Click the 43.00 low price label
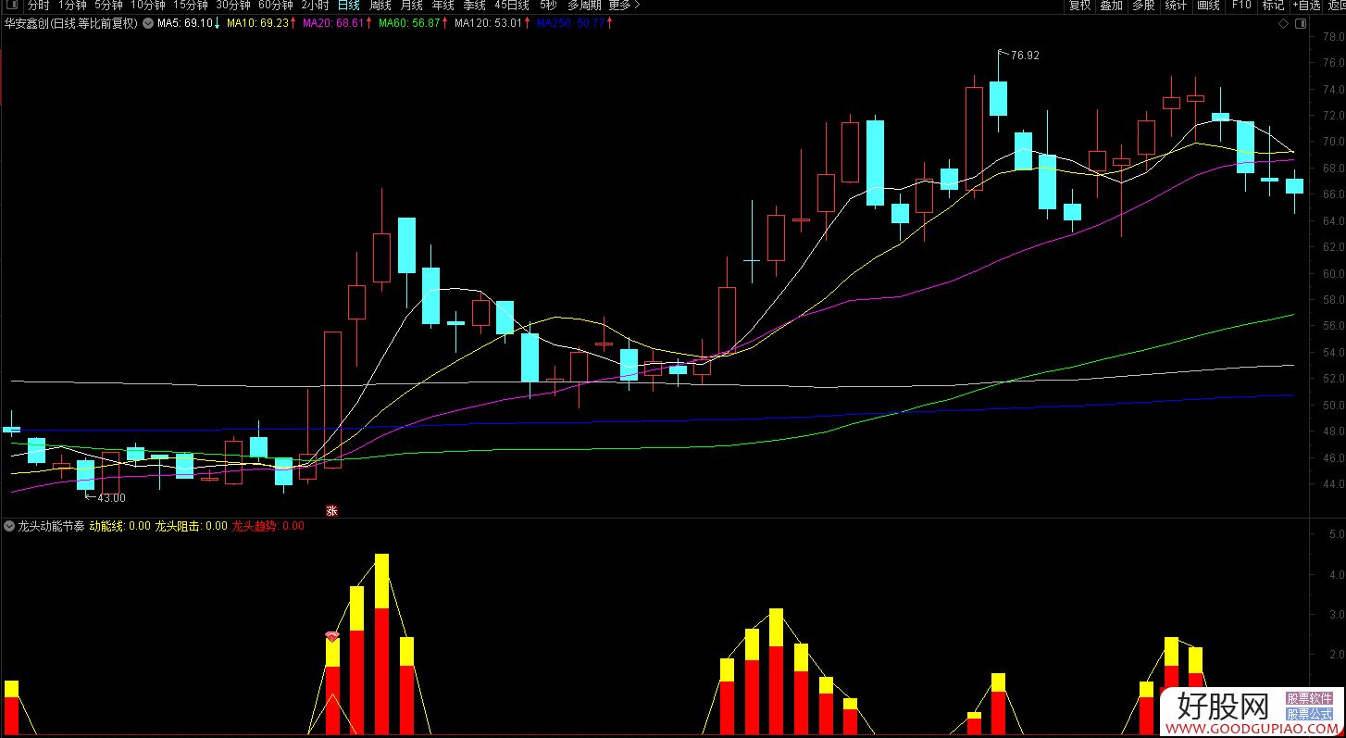This screenshot has height=738, width=1346. coord(111,498)
